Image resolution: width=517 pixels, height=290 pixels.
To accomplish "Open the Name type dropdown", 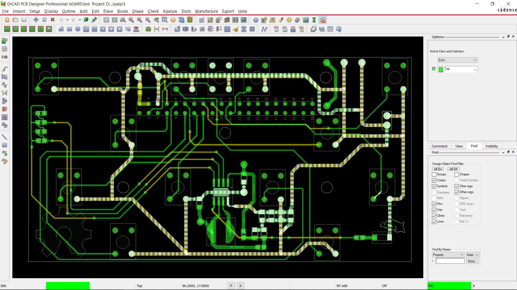I will point(473,255).
